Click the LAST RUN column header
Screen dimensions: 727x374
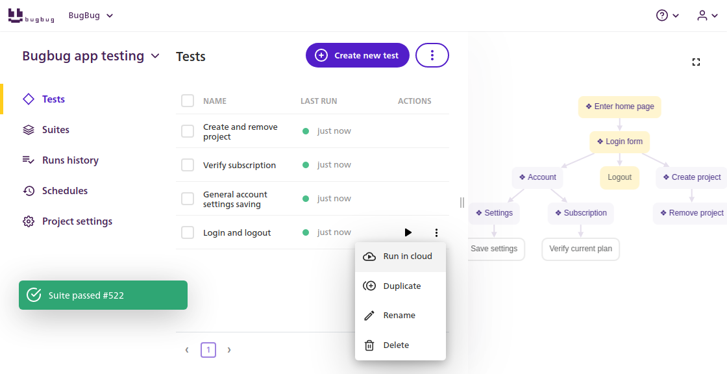click(x=319, y=101)
